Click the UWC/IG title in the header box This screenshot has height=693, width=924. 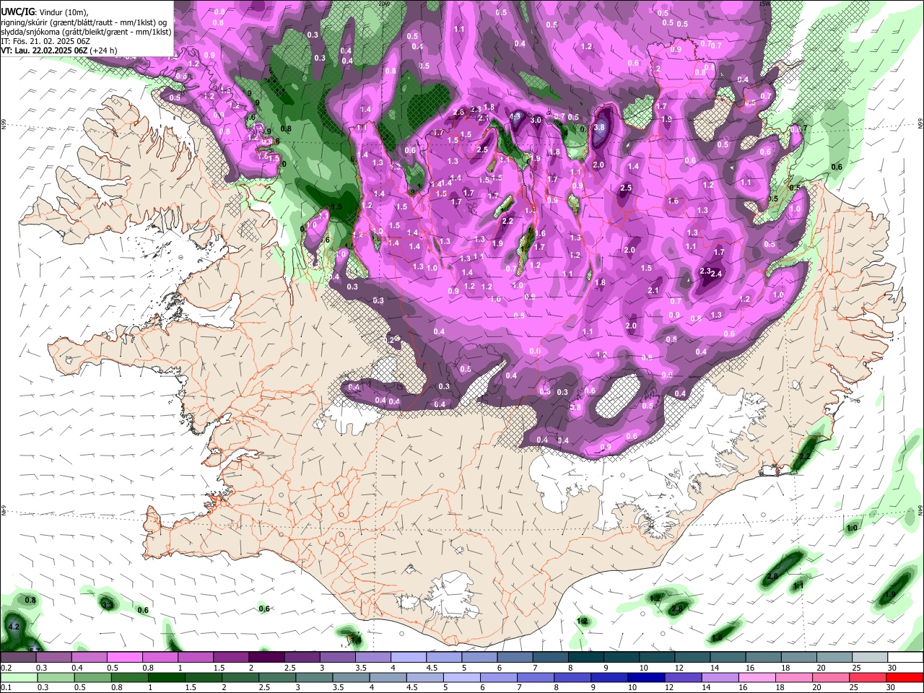(17, 12)
